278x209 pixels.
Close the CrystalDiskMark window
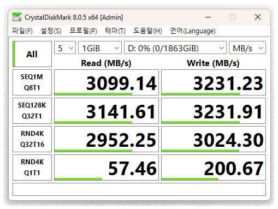pos(258,17)
